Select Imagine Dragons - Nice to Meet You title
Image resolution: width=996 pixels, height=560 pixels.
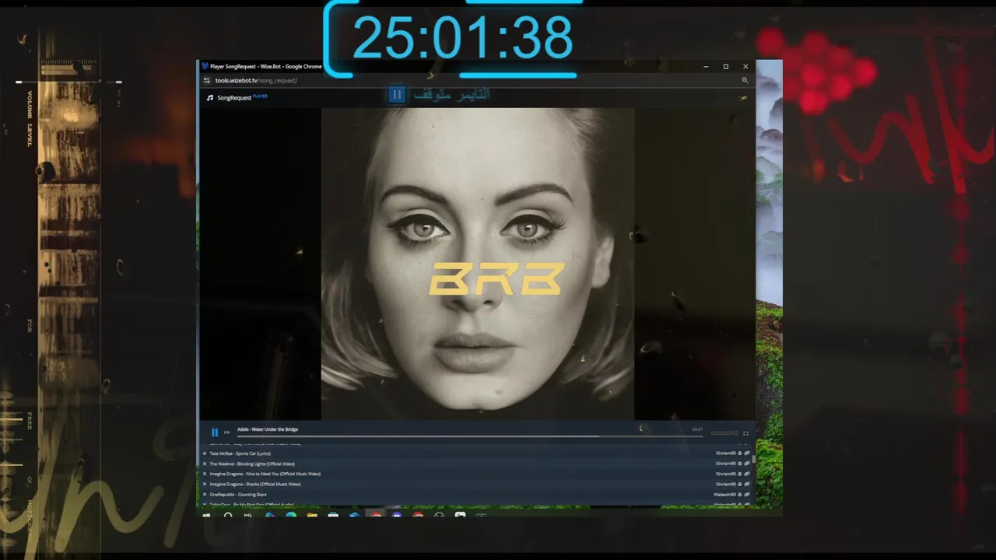[x=265, y=474]
